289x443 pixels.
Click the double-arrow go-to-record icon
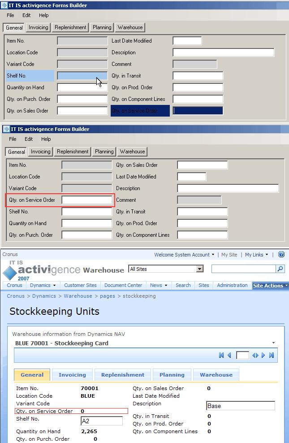(255, 355)
